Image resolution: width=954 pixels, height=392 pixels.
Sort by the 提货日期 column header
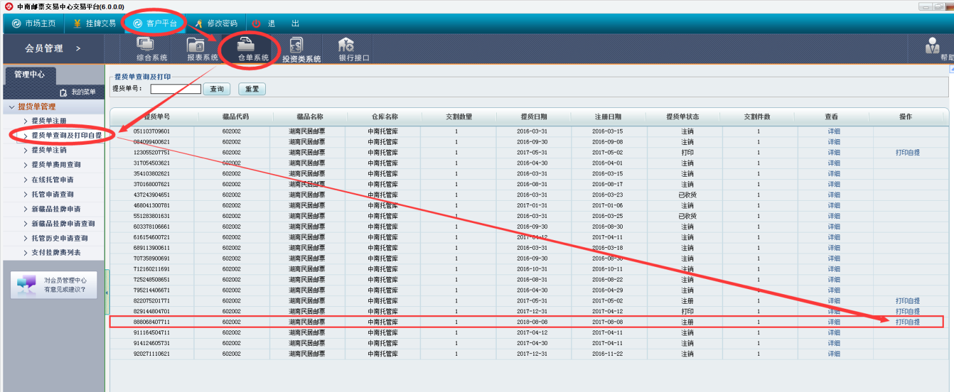tap(533, 117)
